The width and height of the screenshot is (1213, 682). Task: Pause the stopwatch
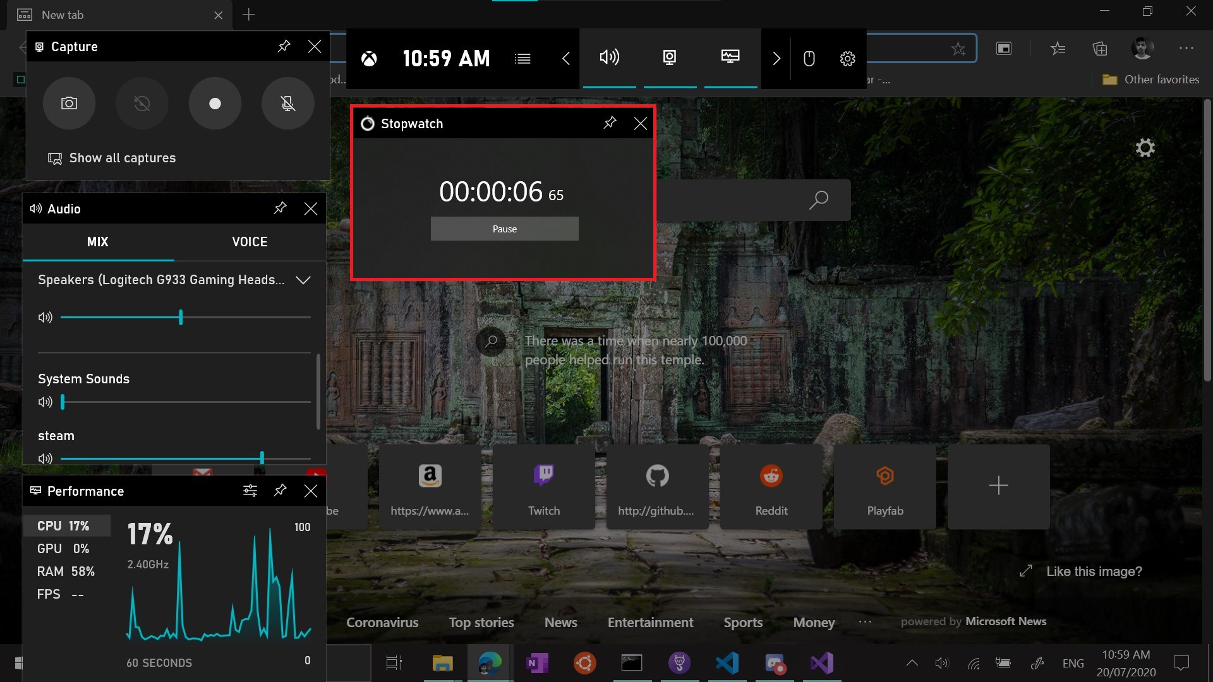504,229
